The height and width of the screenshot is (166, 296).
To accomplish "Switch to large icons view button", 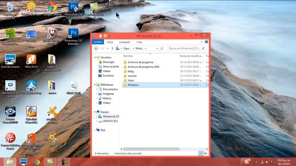I will (x=205, y=154).
